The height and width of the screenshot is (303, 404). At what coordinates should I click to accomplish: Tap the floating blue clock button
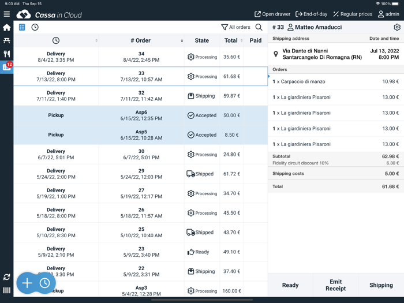click(x=45, y=283)
